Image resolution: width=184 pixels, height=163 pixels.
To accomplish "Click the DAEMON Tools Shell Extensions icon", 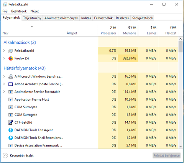I will coord(11,138).
